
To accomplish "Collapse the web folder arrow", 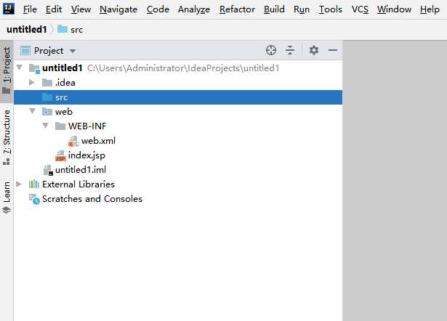I will pyautogui.click(x=32, y=112).
